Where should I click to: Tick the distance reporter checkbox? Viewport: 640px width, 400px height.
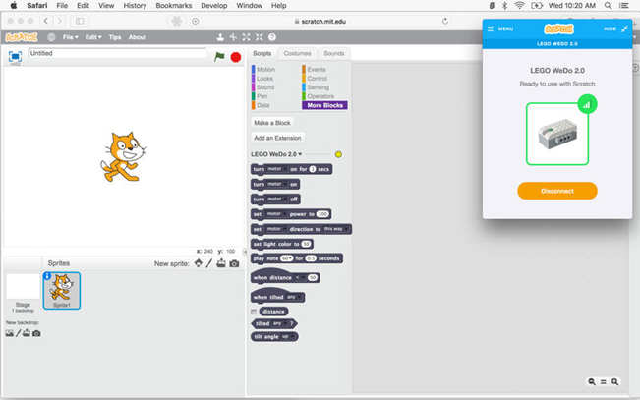point(254,312)
